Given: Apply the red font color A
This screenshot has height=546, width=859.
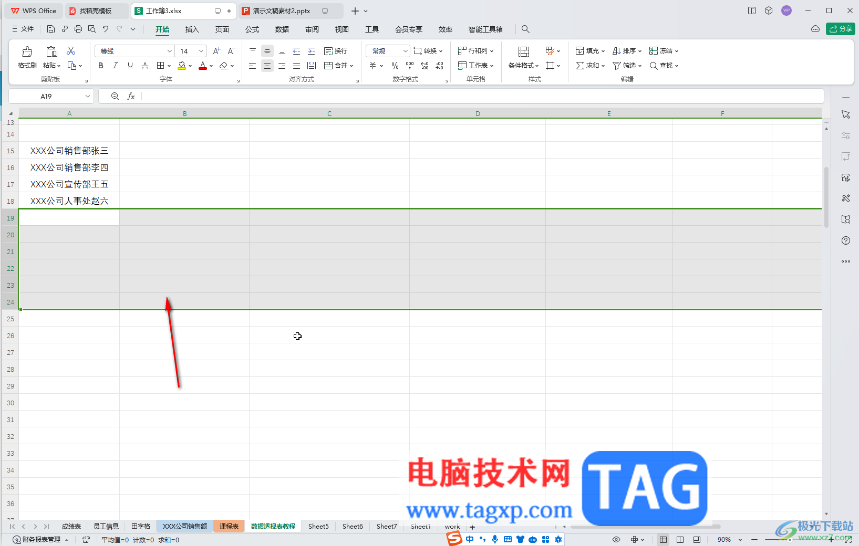Looking at the screenshot, I should point(203,66).
